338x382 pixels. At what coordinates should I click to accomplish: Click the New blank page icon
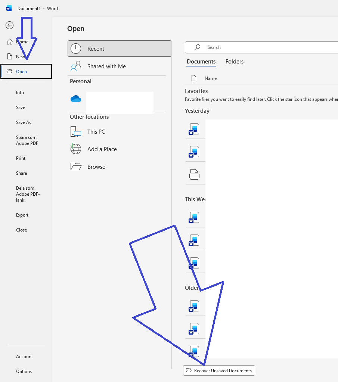pyautogui.click(x=9, y=56)
